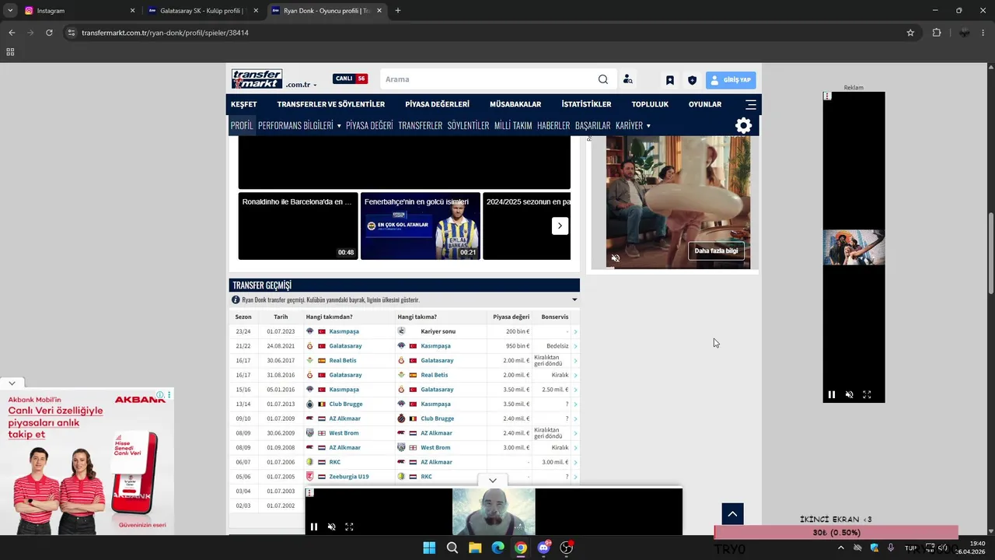Unmute the bottom floating video
This screenshot has height=560, width=995.
click(x=331, y=527)
